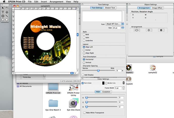Open the File menu
The height and width of the screenshot is (118, 174).
tap(30, 2)
